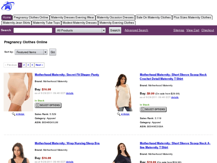View price details for Crochet T Shirt
Screen dimensions: 217x163
pos(175,98)
